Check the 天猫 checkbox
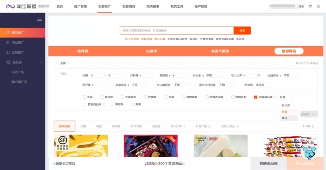Viewport: 326px width, 170px height. coord(84,97)
